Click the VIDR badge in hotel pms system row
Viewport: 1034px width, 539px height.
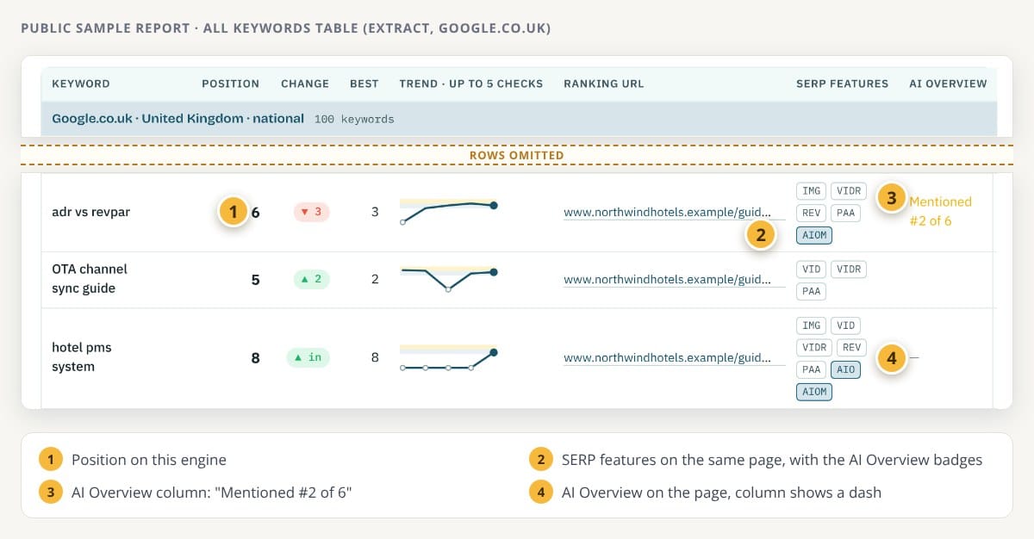click(813, 347)
